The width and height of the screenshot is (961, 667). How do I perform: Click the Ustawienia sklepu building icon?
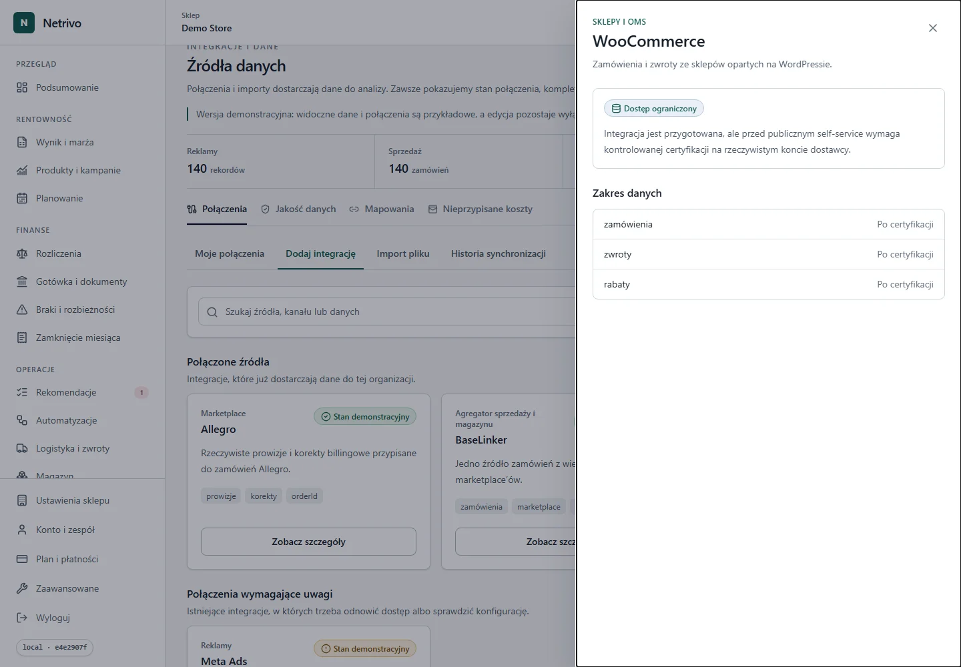(x=22, y=500)
